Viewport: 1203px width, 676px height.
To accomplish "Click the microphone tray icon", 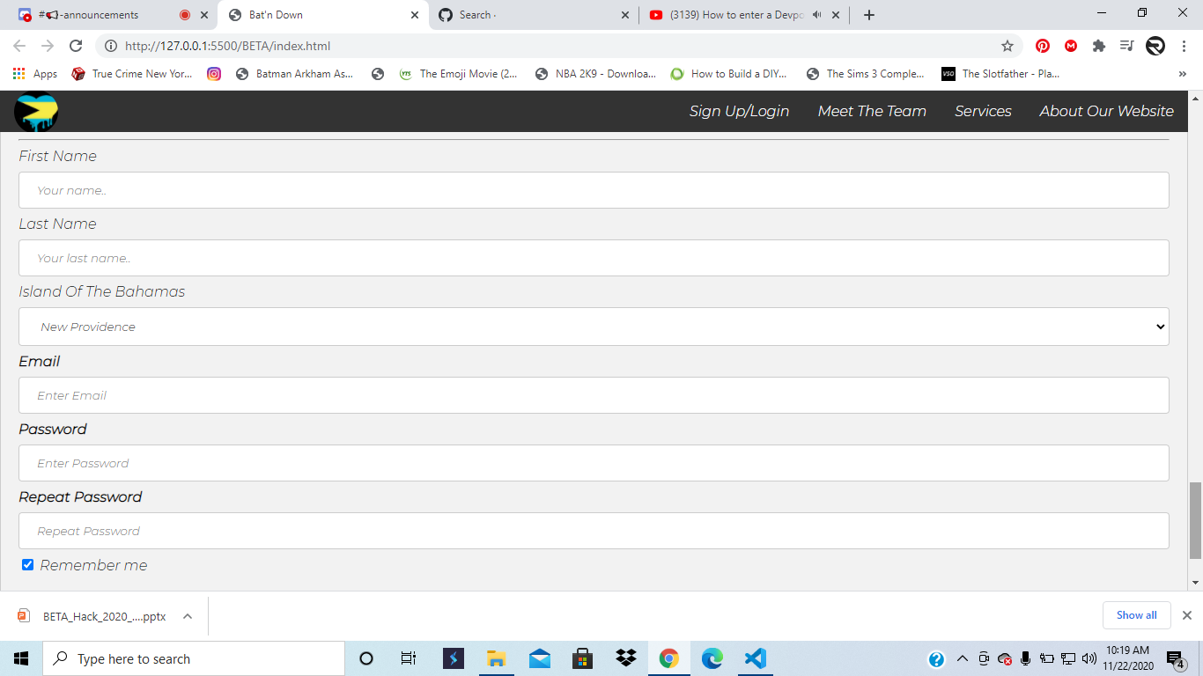I will 1026,658.
